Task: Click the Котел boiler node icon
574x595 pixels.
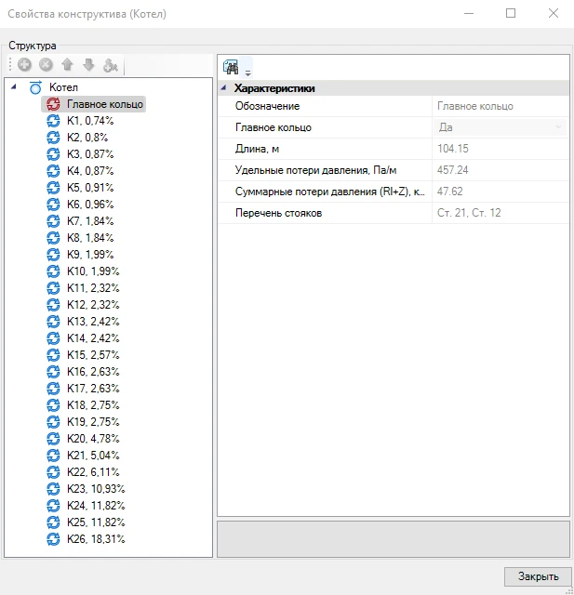Action: [35, 87]
